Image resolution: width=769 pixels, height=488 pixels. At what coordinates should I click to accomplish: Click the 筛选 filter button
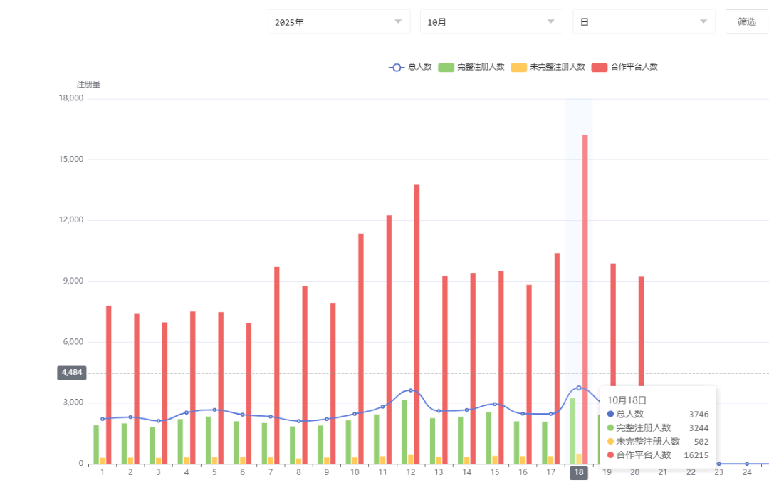[746, 21]
